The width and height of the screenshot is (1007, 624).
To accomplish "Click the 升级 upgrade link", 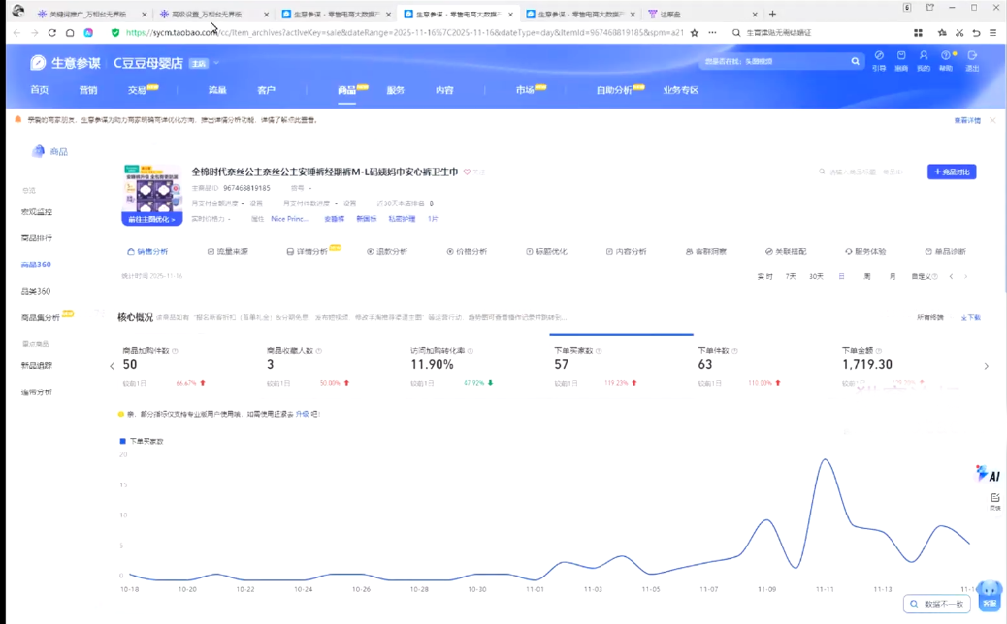I will tap(302, 414).
